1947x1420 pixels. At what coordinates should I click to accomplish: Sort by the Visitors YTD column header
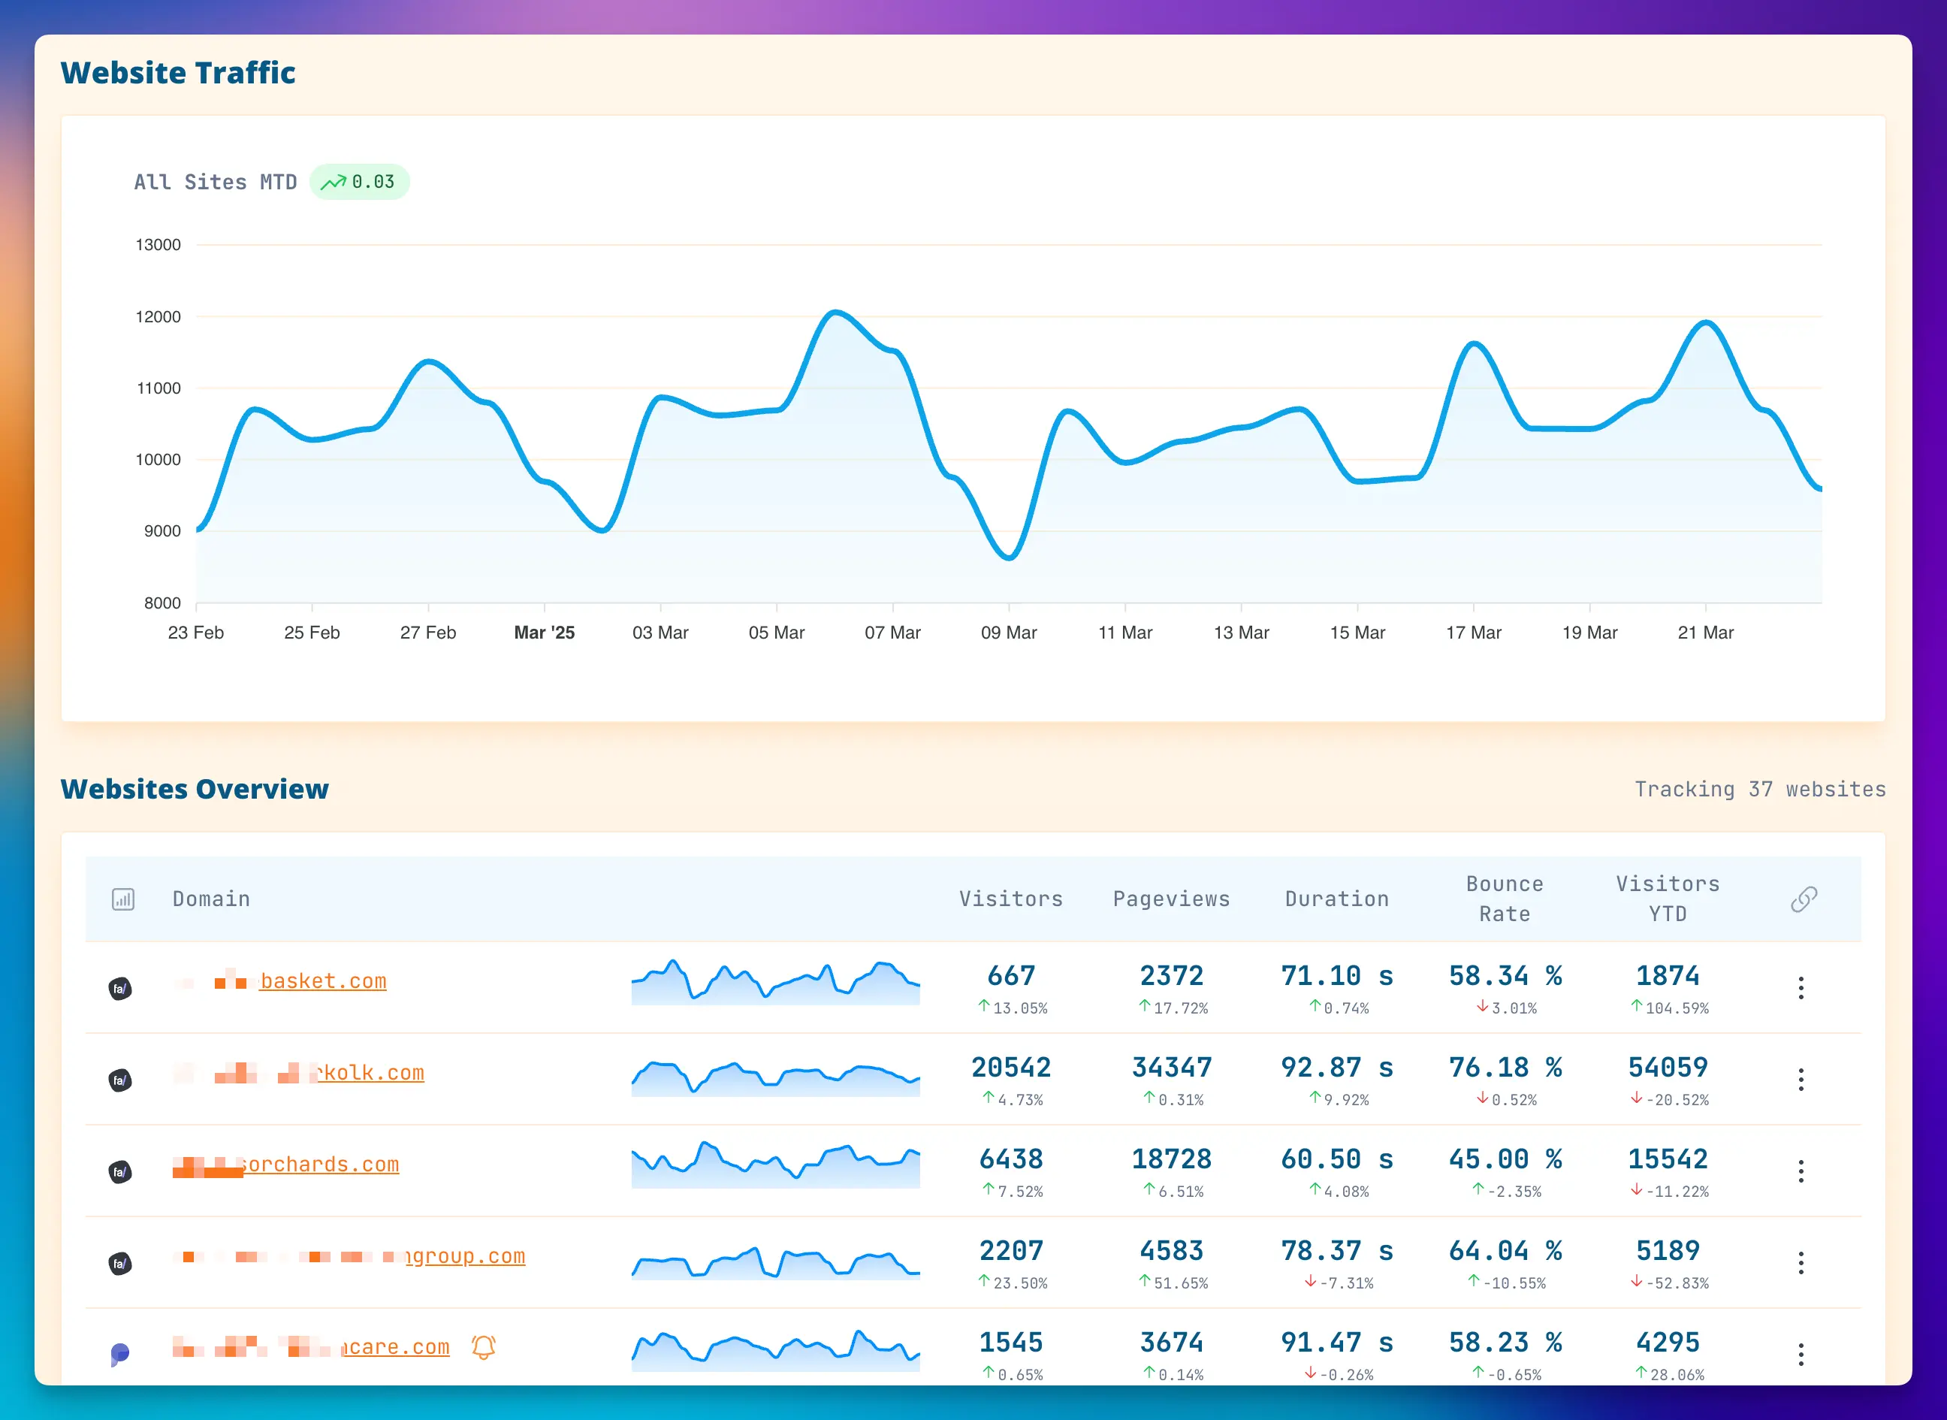pyautogui.click(x=1668, y=899)
